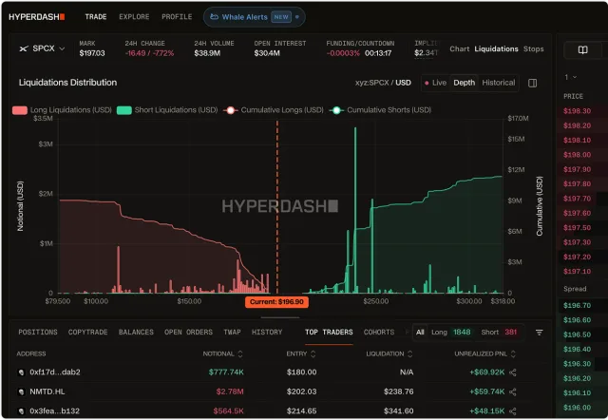Open the order book icon panel
The image size is (608, 420).
(582, 49)
